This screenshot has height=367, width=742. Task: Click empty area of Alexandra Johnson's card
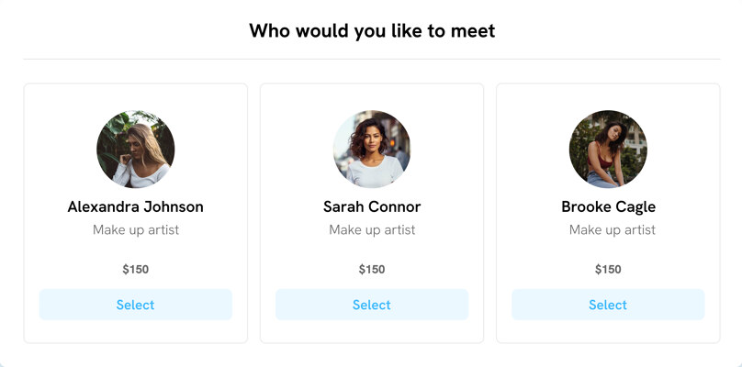coord(57,128)
